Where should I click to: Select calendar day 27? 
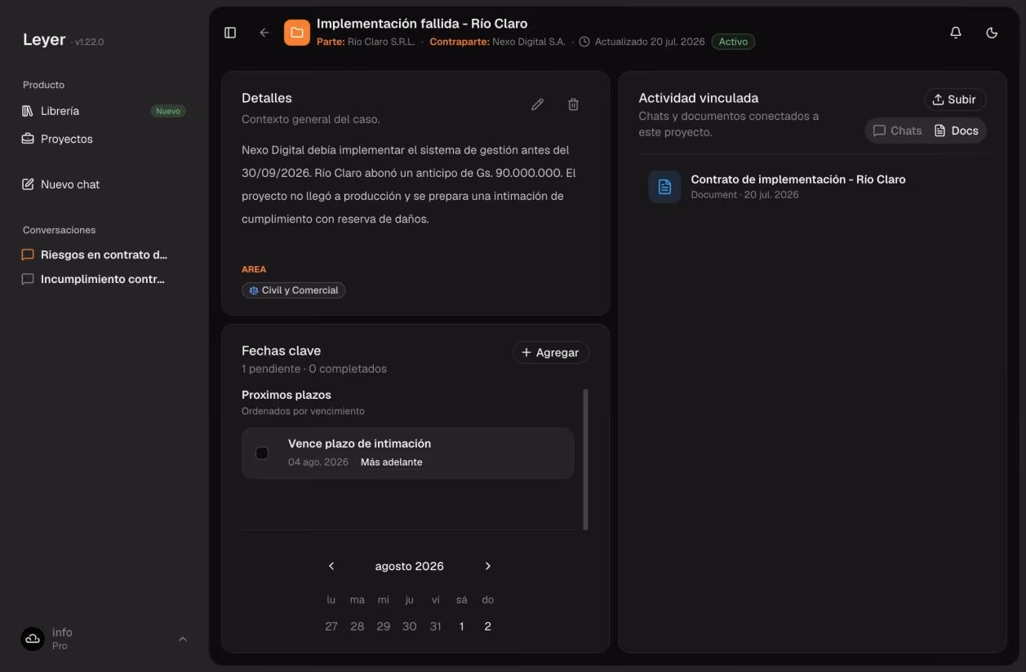(331, 626)
